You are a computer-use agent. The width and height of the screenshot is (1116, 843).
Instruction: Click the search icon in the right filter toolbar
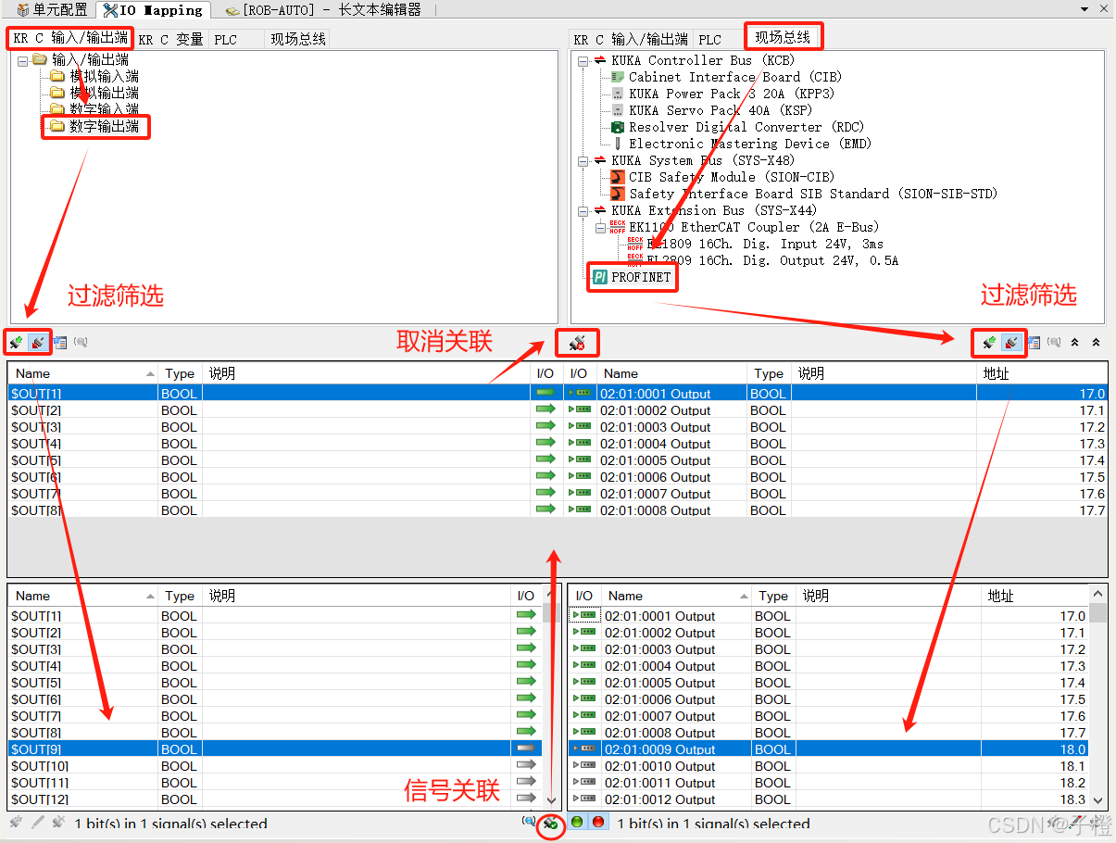click(x=1054, y=343)
